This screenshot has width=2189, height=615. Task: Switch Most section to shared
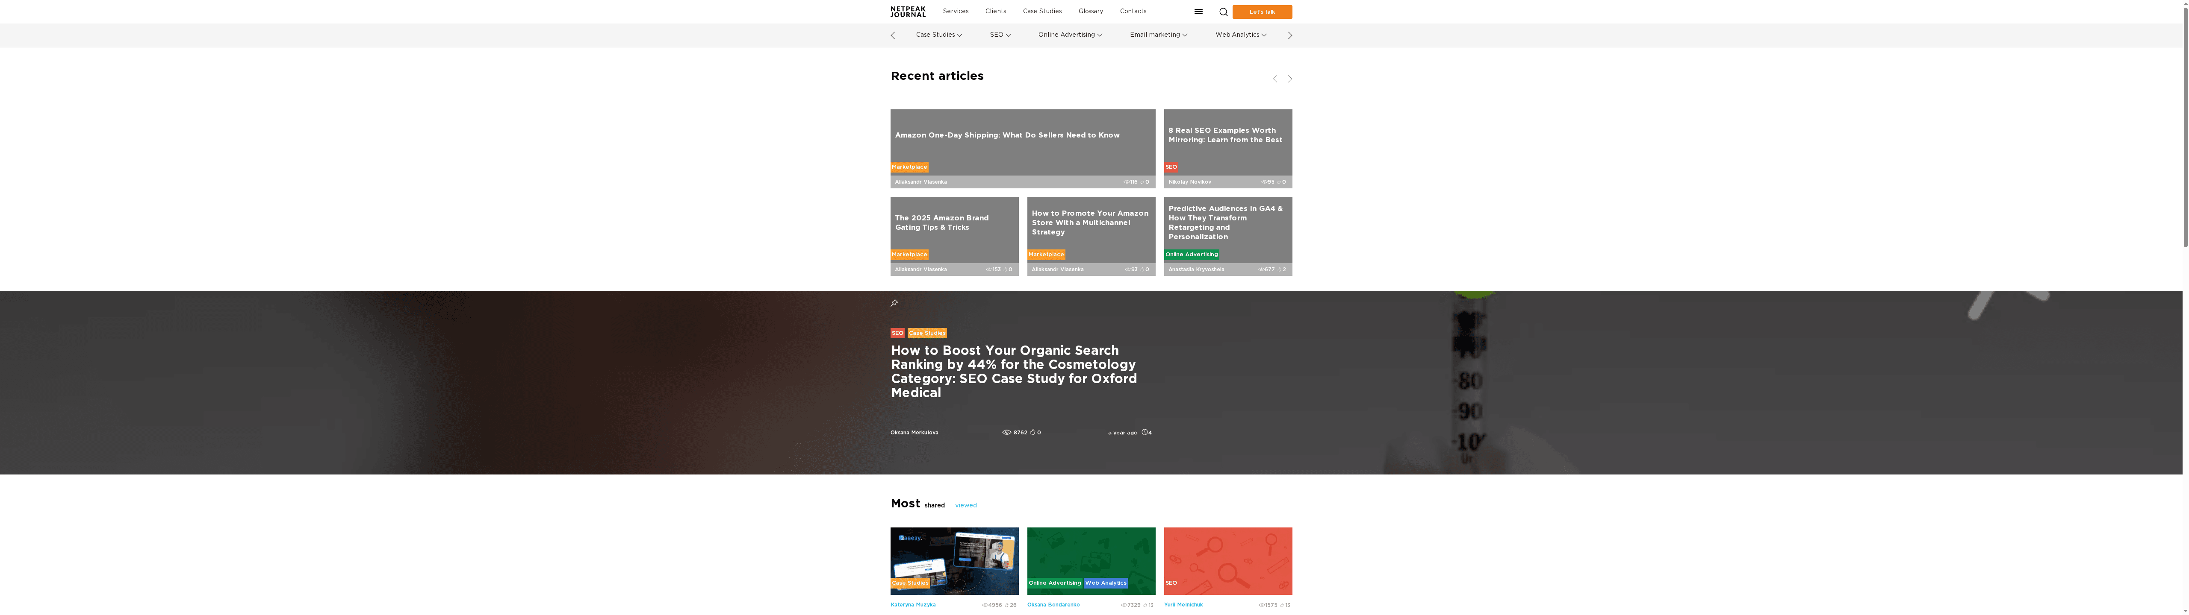[934, 505]
